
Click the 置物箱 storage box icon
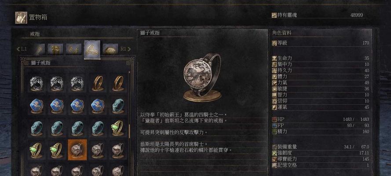(21, 18)
